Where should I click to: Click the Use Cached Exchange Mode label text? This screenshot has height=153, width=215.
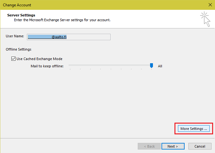point(39,59)
